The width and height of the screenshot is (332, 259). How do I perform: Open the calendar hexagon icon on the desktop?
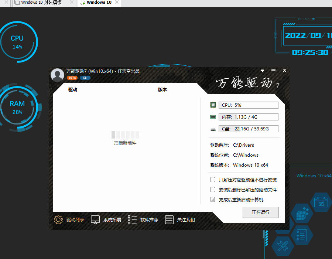pos(321,202)
